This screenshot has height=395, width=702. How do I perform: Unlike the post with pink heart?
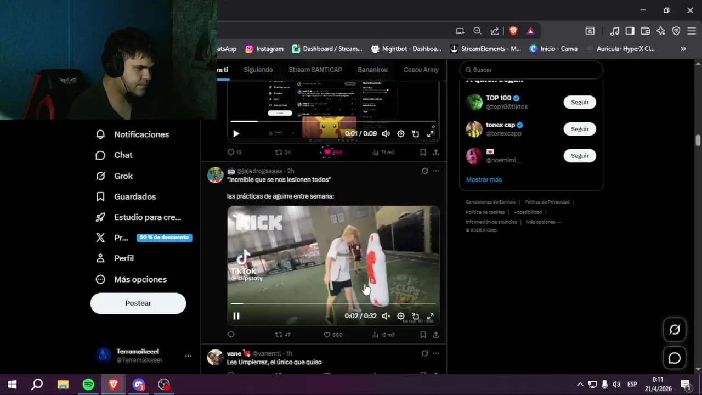[x=327, y=153]
